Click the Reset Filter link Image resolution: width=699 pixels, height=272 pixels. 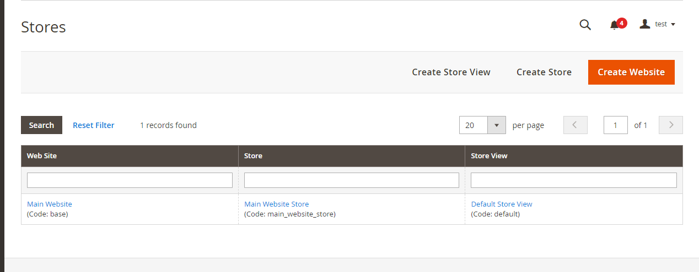94,125
